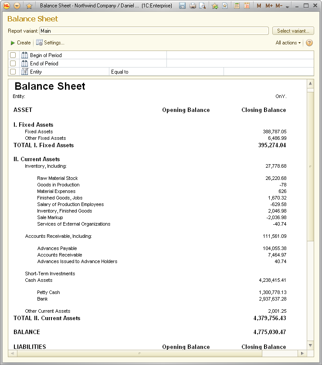Screen dimensions: 322x365
Task: Click the vertical scrollbar thumb
Action: [310, 166]
